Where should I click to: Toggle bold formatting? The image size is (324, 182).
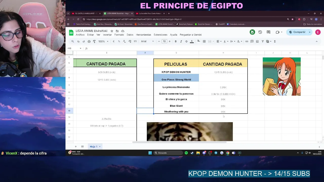[x=176, y=41]
